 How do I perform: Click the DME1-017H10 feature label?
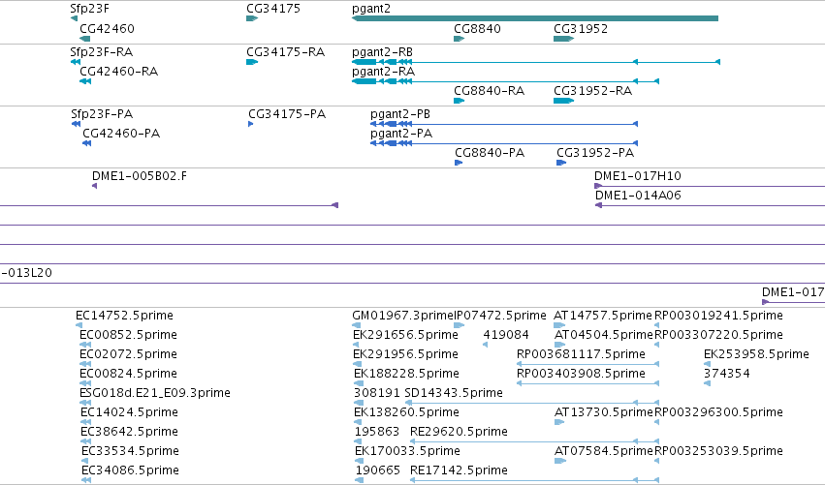point(637,176)
